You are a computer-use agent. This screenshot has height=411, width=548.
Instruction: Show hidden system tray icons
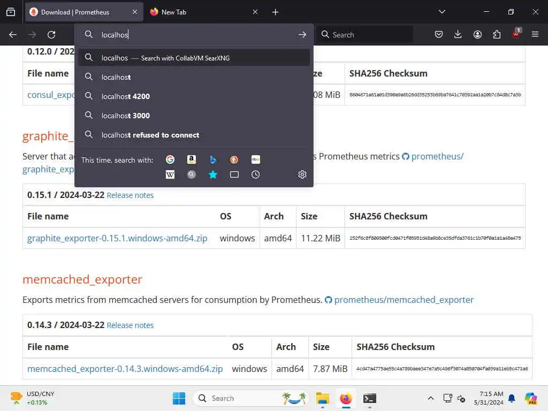pos(431,398)
